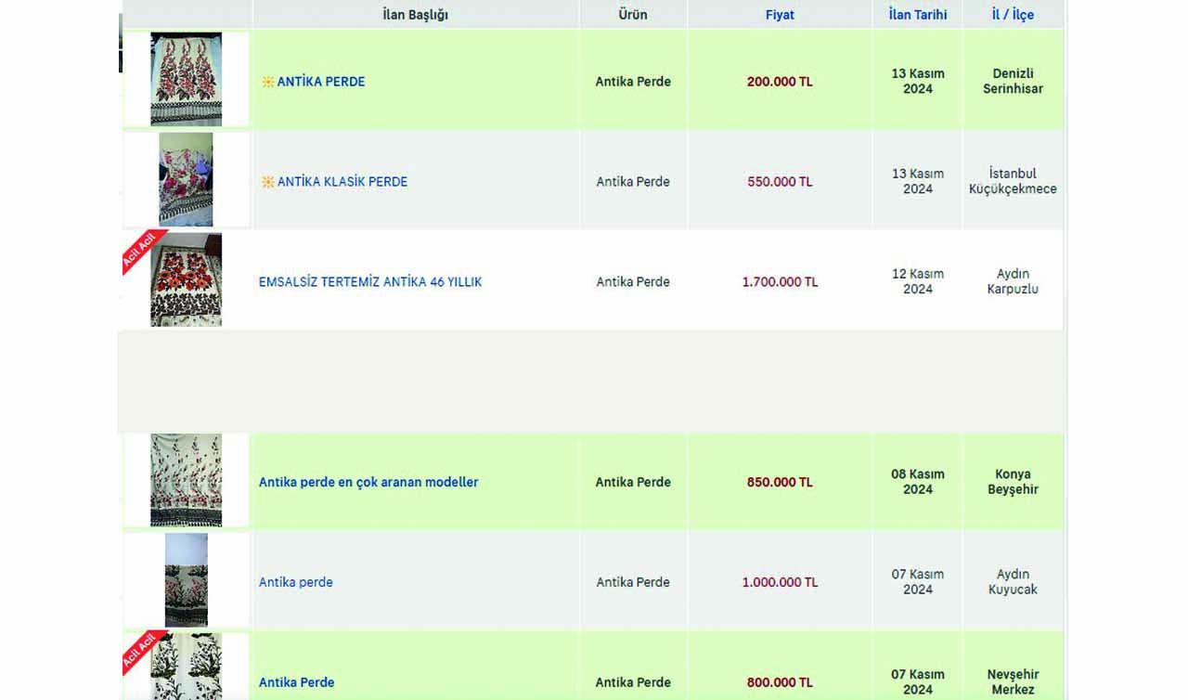Sort listings by İl / İlçe header
1188x700 pixels.
click(1013, 15)
